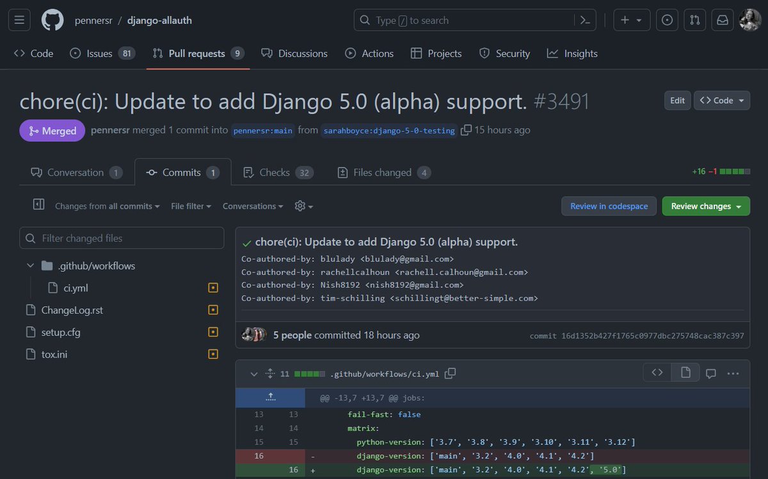Open the issues shortcut icon in header
Viewport: 768px width, 479px height.
pos(667,20)
